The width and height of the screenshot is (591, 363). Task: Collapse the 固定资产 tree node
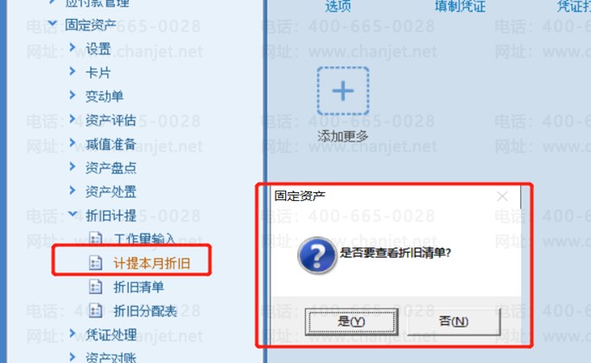click(53, 24)
